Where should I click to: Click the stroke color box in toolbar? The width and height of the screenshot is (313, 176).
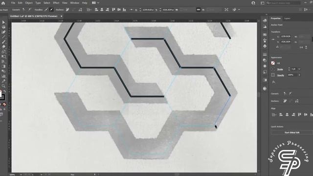click(x=2, y=98)
